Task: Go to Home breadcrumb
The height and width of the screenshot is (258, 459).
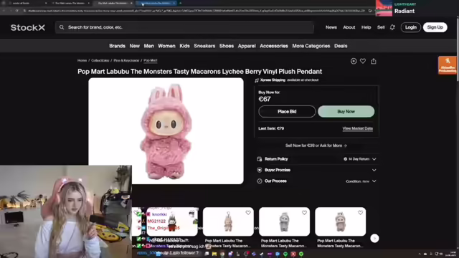Action: click(x=82, y=60)
